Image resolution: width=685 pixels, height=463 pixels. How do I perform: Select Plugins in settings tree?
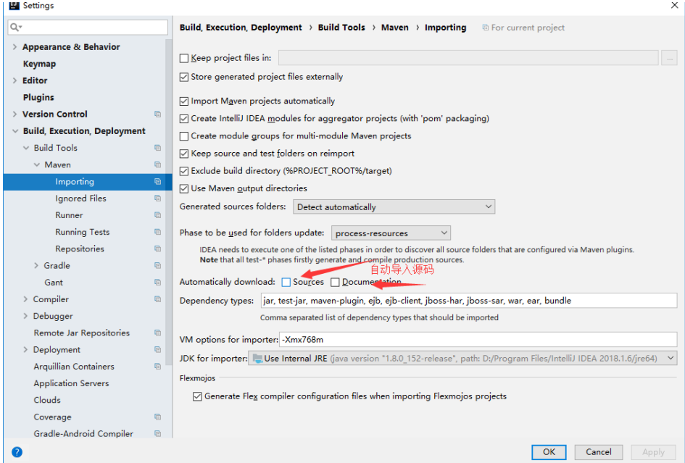click(x=38, y=97)
